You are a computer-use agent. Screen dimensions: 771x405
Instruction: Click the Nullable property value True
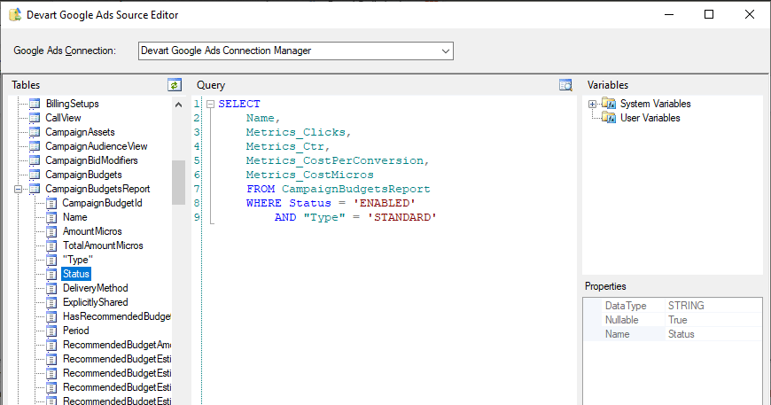pos(678,320)
